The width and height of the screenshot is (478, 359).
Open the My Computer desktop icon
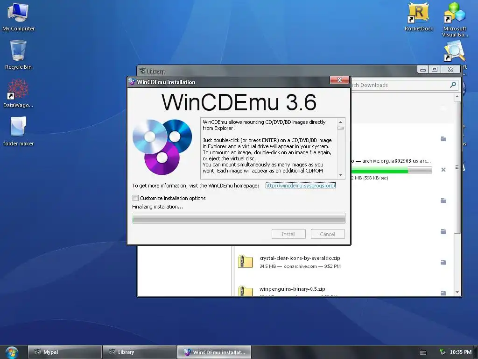[18, 17]
